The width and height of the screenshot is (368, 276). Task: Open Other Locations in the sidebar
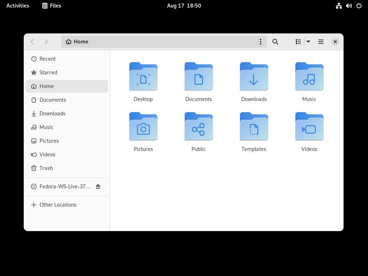(x=67, y=204)
